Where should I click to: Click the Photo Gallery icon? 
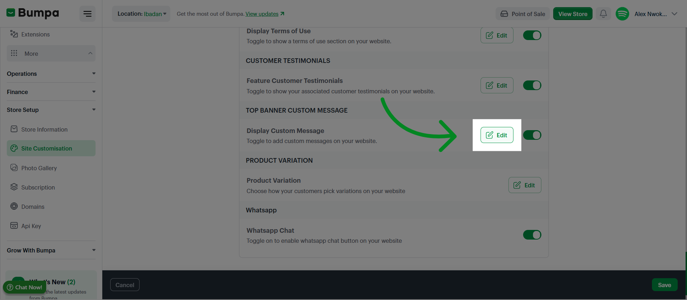click(x=14, y=167)
